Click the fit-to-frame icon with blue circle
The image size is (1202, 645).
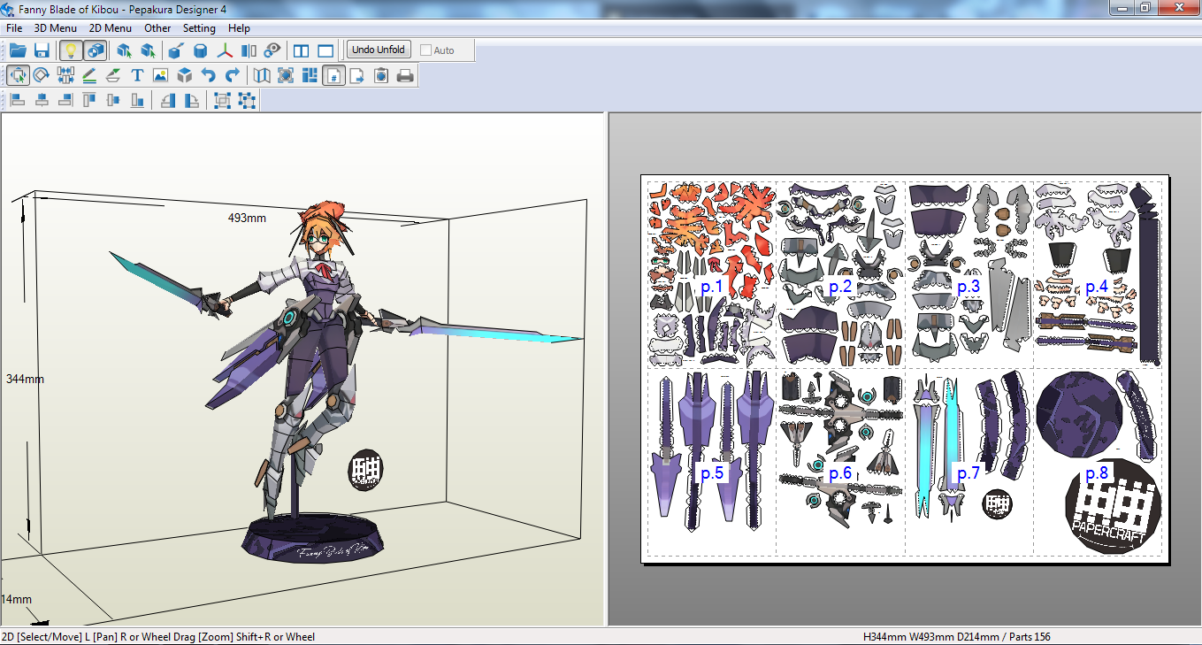tap(286, 75)
